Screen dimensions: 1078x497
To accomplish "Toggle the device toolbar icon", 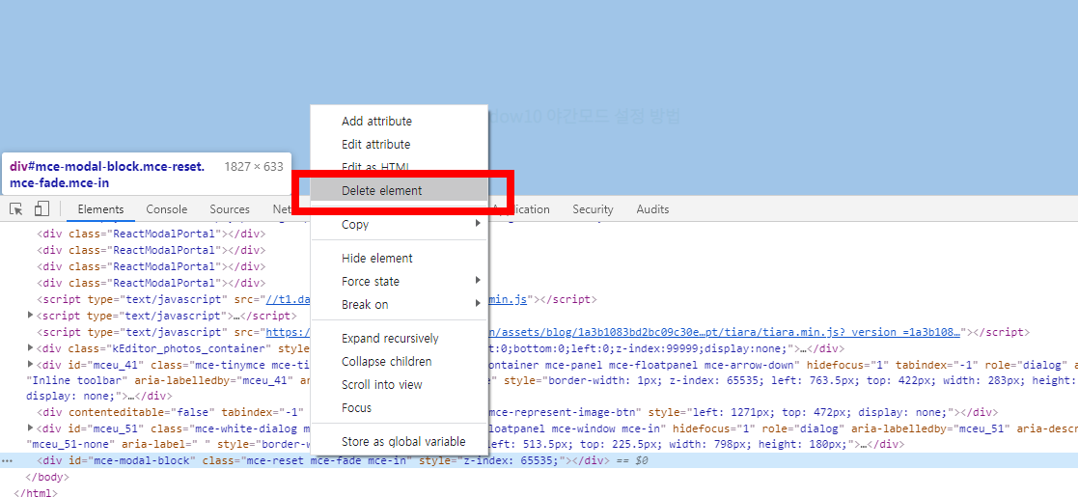I will click(x=41, y=209).
